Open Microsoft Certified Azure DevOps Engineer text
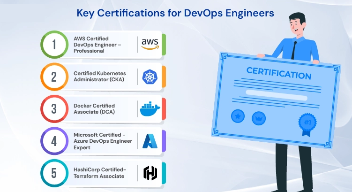352x192 pixels. tap(103, 141)
